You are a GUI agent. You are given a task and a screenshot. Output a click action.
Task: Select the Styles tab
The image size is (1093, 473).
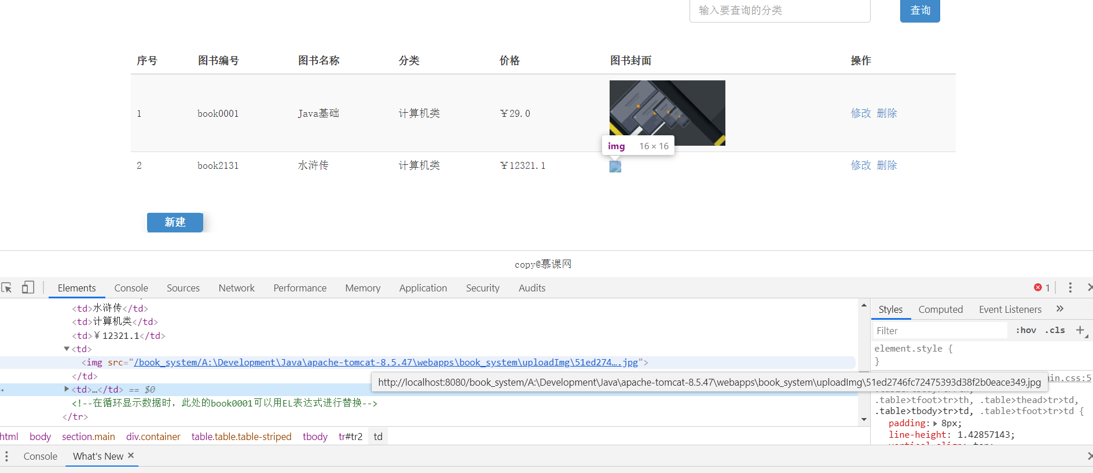pos(890,309)
